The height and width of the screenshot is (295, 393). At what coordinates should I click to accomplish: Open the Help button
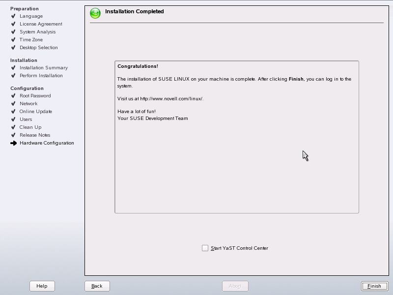(x=42, y=286)
